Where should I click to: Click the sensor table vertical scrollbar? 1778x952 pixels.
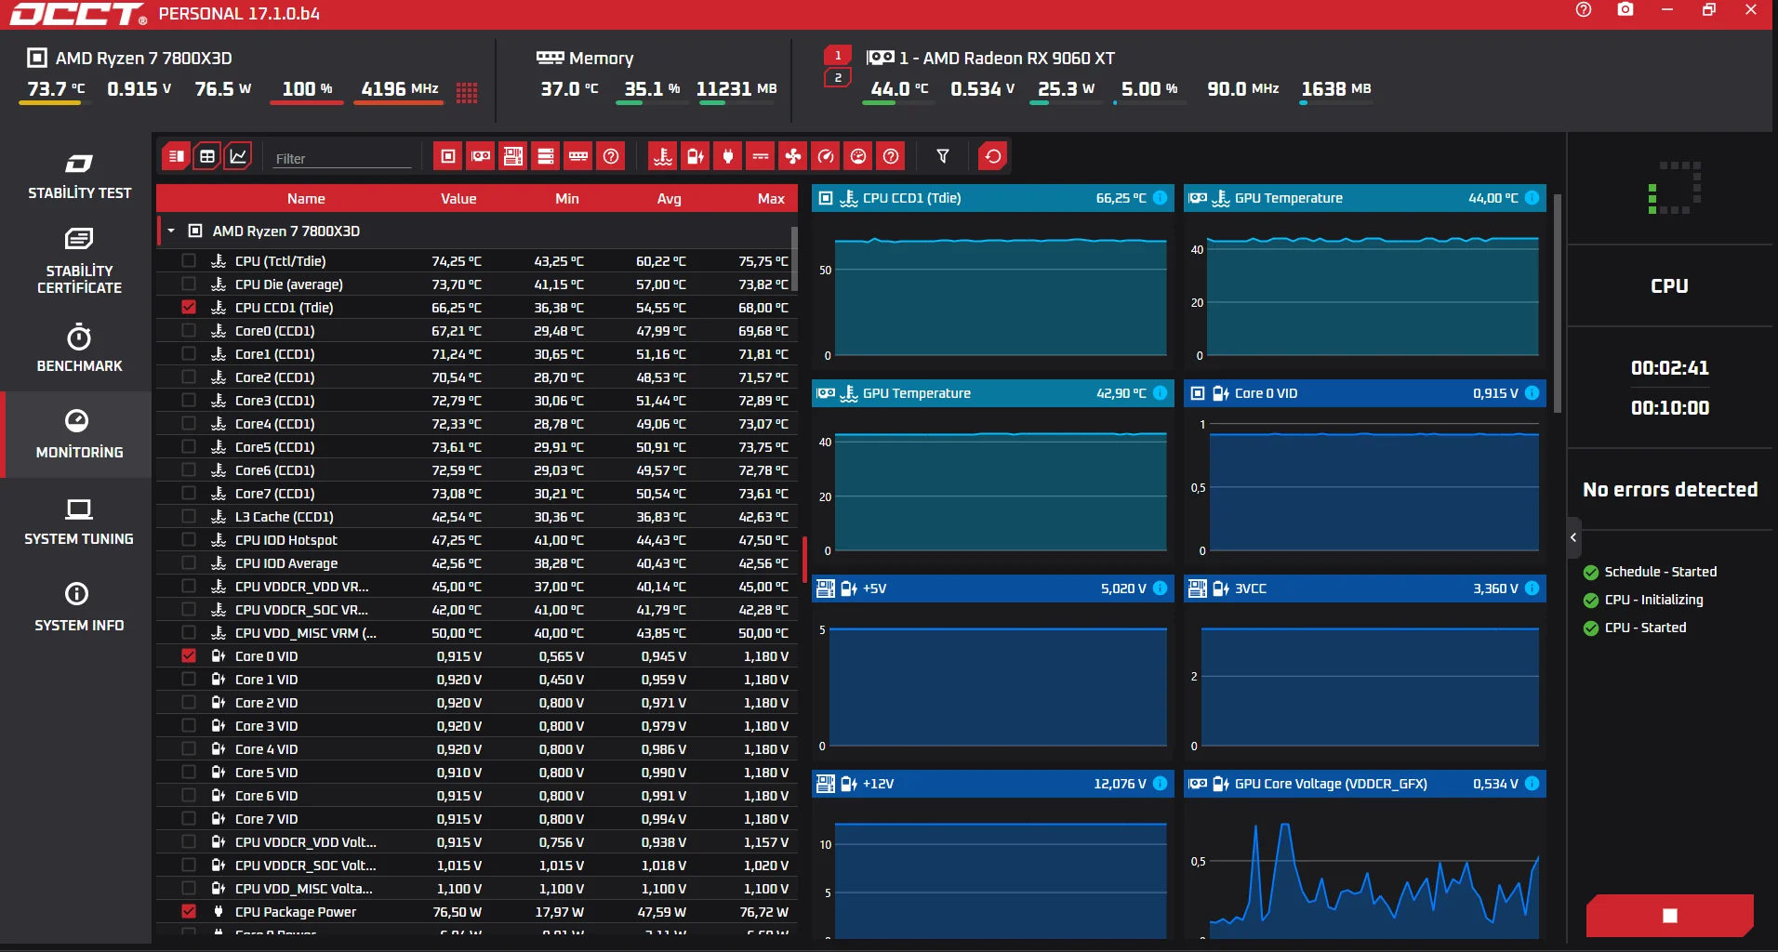click(793, 260)
